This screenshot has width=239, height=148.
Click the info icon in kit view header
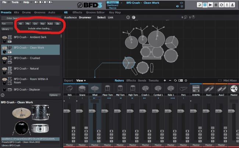[x=128, y=18]
